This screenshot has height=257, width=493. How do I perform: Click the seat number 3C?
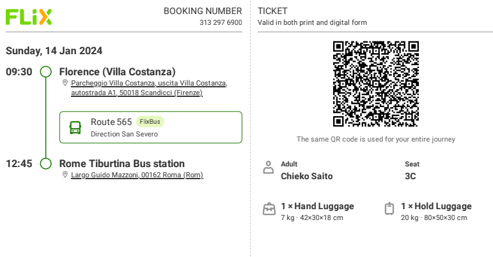click(411, 176)
